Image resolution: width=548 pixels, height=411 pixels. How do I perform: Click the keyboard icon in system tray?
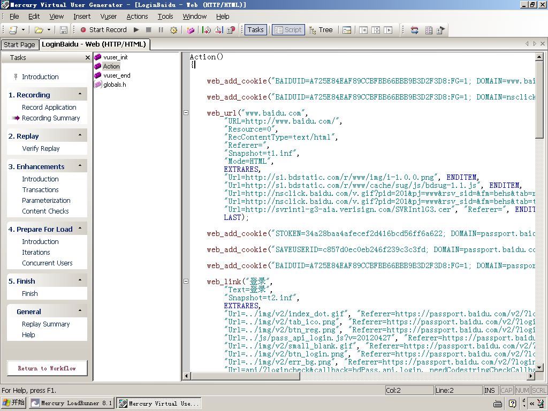point(497,404)
